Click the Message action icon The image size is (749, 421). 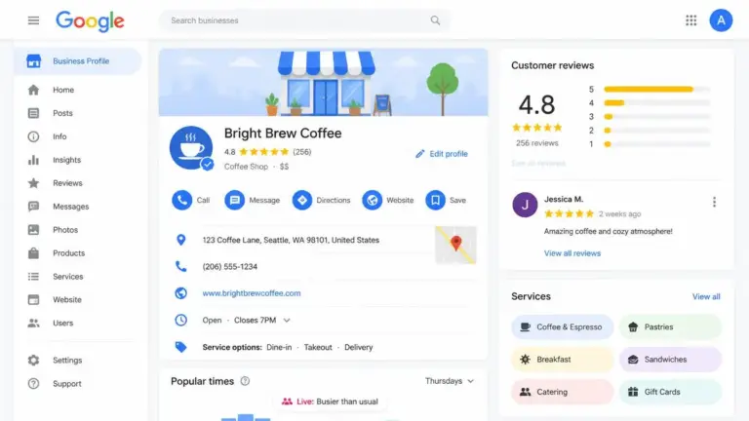click(x=234, y=200)
